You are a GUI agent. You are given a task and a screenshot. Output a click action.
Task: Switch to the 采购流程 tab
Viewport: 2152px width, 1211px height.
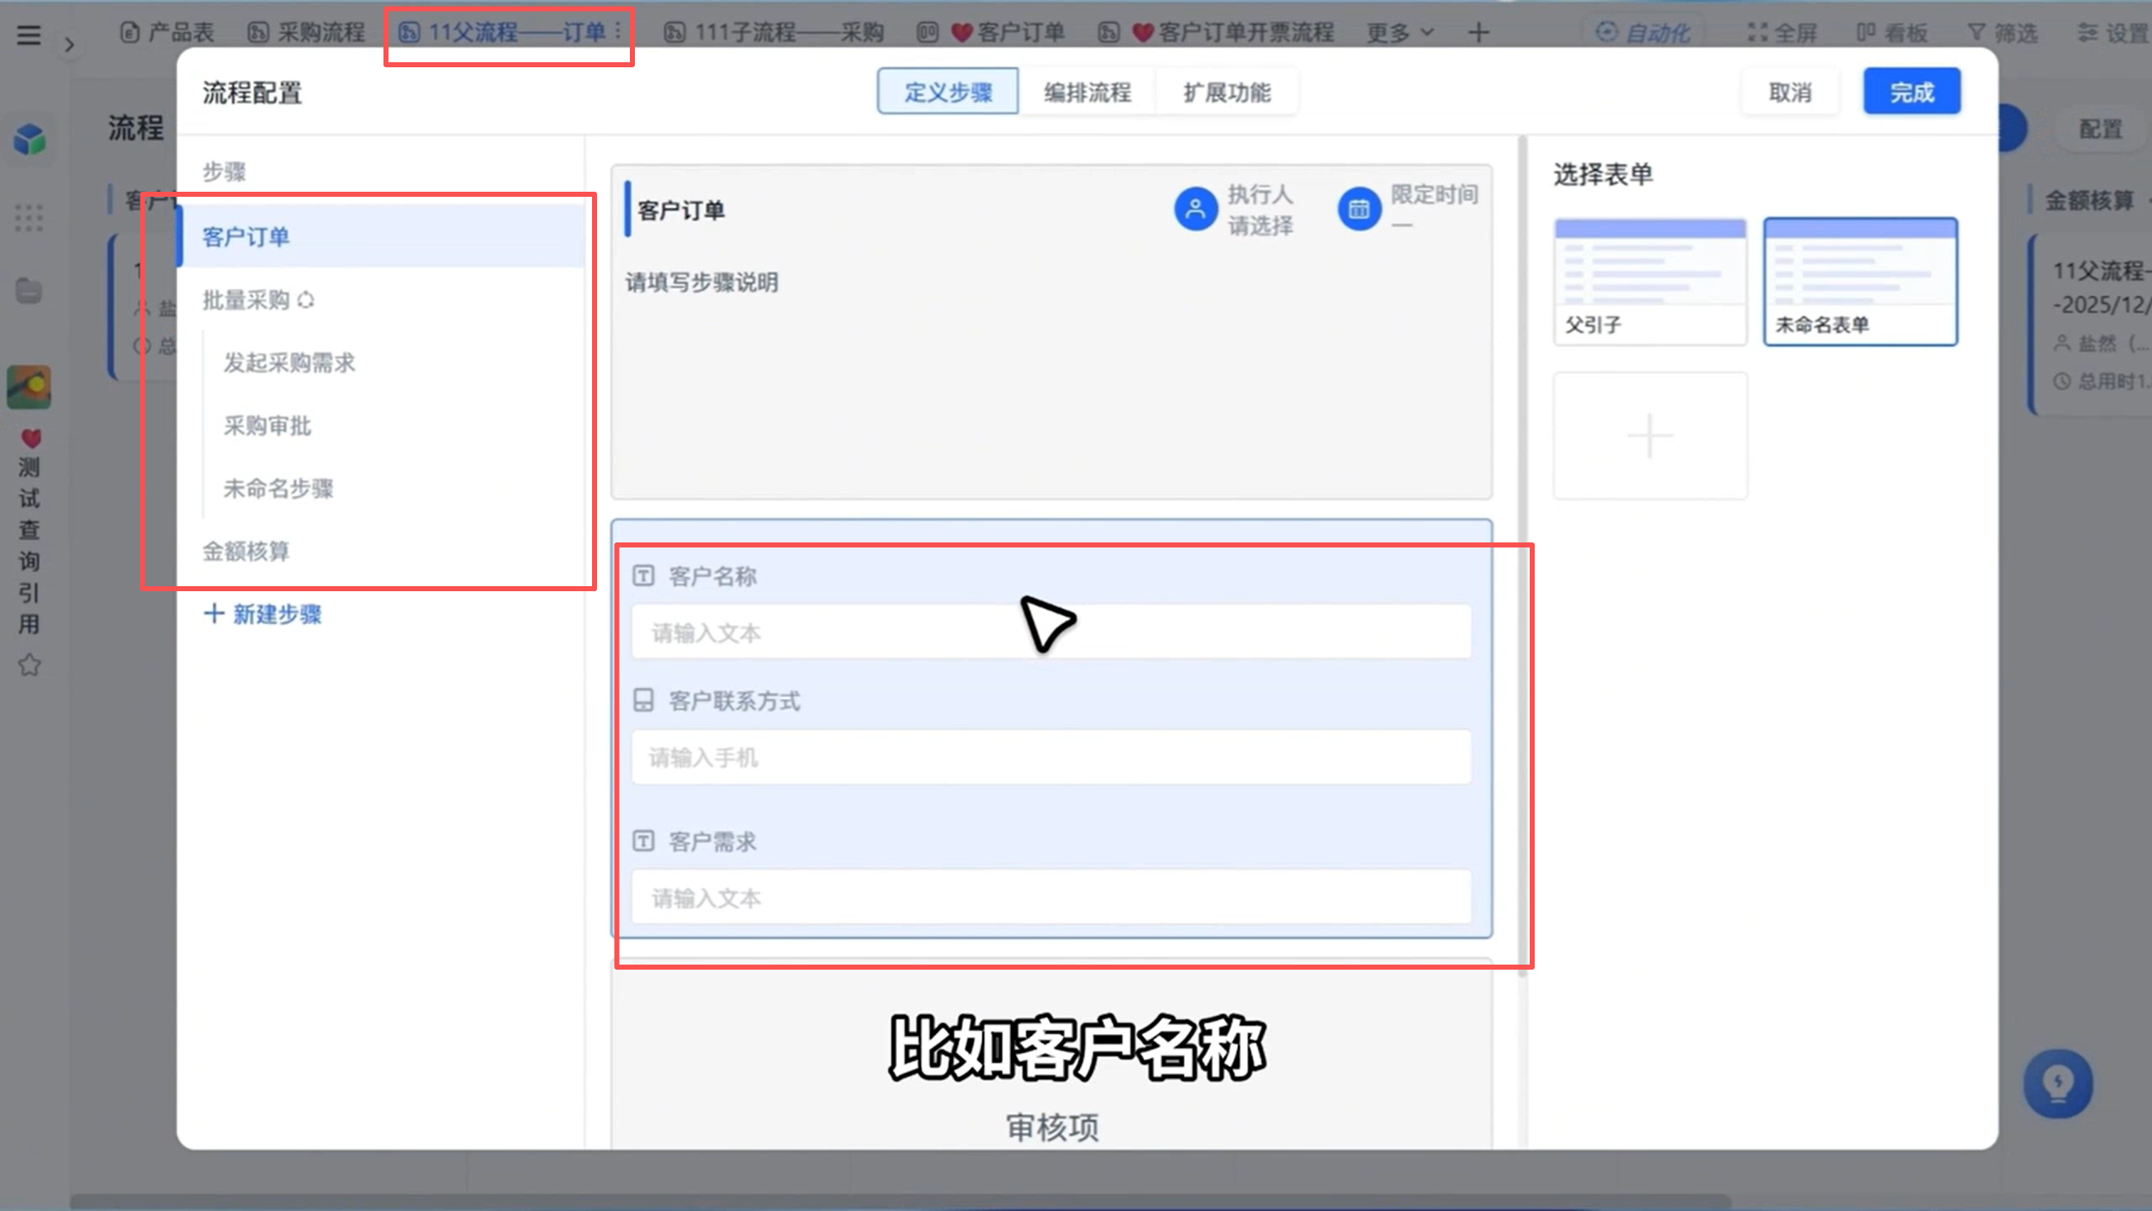tap(307, 33)
